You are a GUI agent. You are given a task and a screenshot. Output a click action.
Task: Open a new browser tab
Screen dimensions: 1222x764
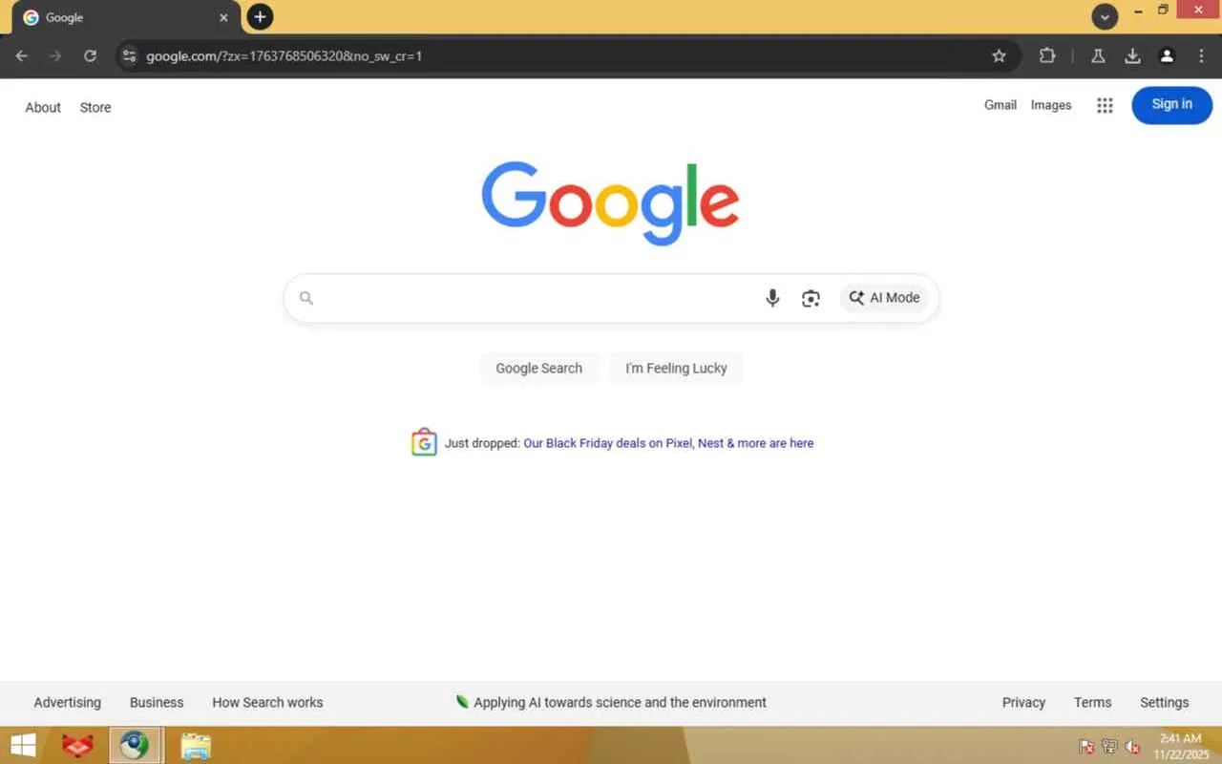260,17
